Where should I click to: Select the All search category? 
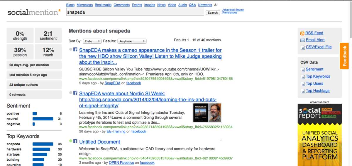(x=216, y=5)
